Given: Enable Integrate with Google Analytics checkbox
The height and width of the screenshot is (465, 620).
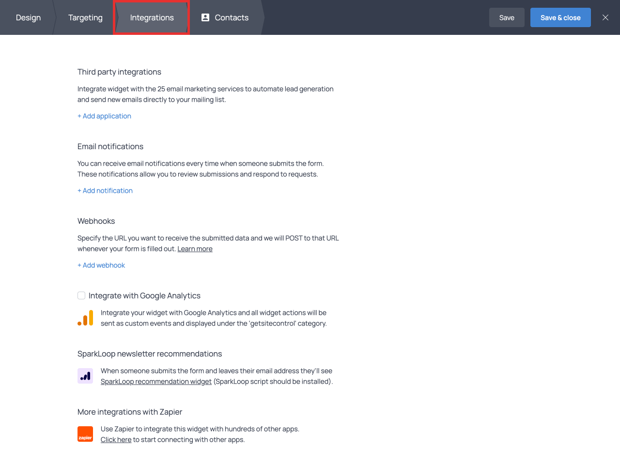Looking at the screenshot, I should [81, 295].
